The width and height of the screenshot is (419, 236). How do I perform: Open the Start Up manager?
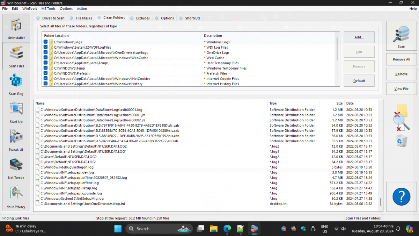(x=16, y=112)
